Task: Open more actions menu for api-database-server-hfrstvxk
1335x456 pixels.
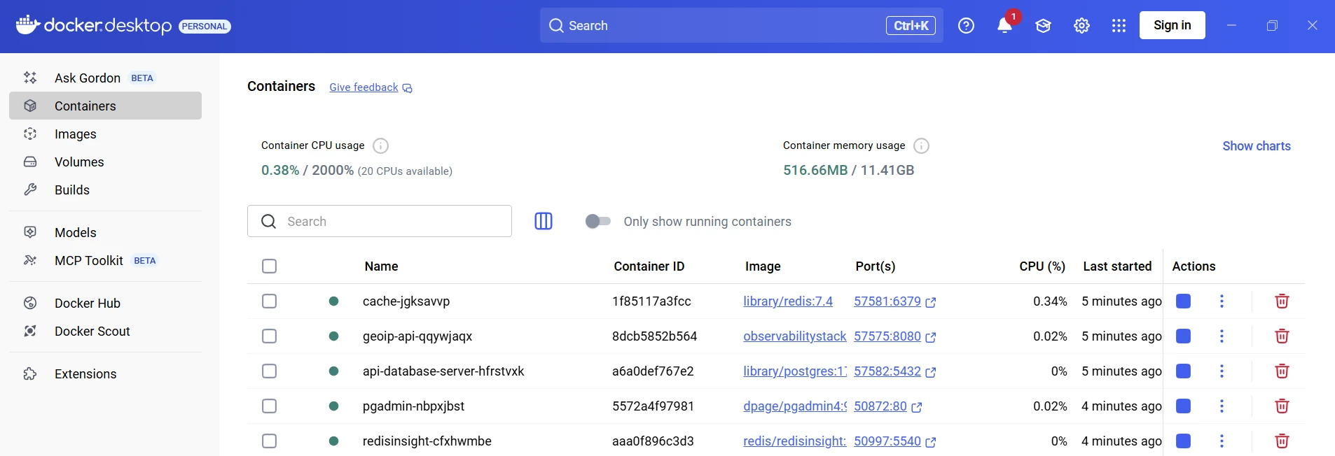Action: (x=1222, y=371)
